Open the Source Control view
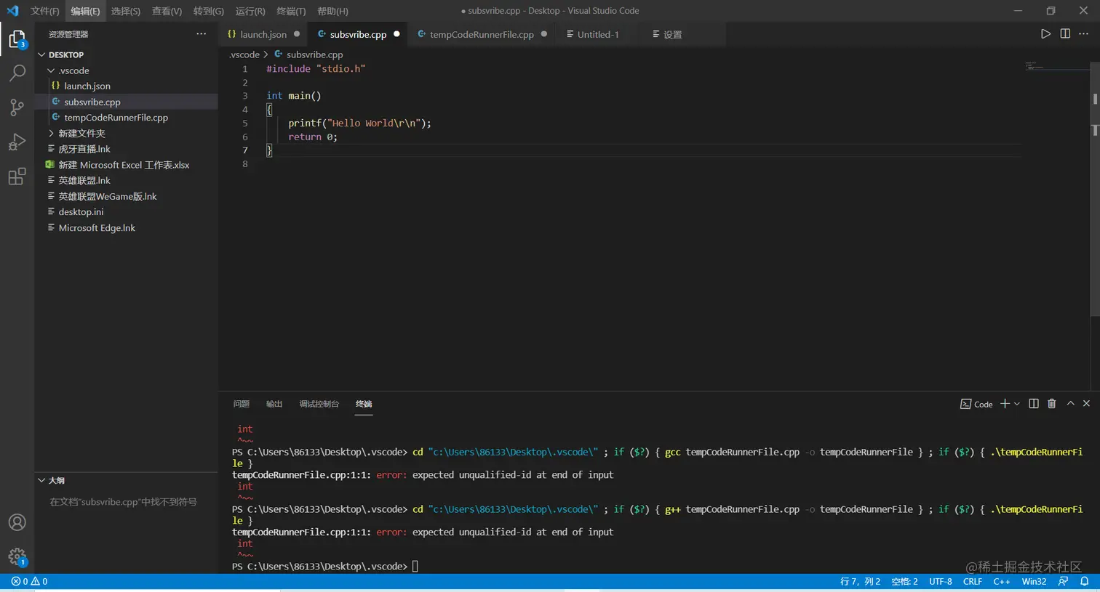Screen dimensions: 1100x592 pyautogui.click(x=17, y=108)
